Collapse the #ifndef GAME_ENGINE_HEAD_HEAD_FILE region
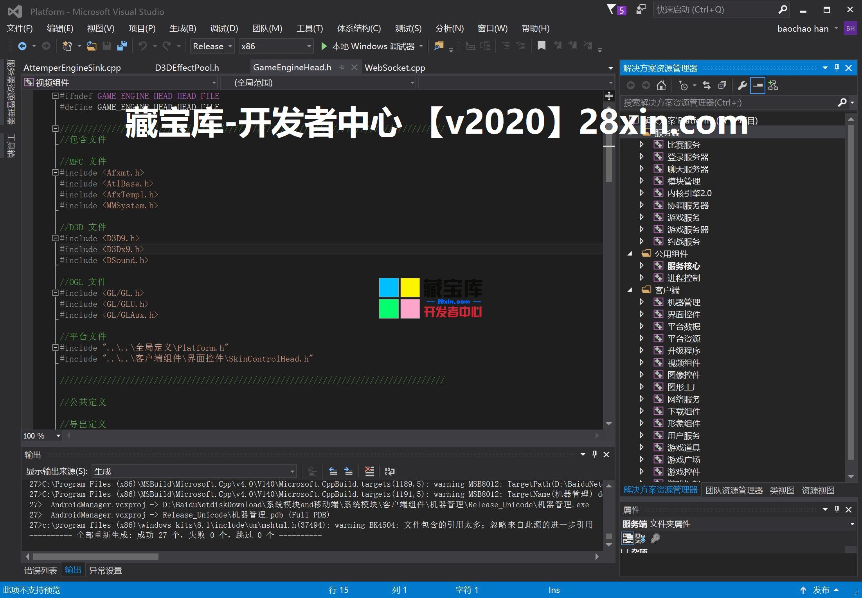This screenshot has width=862, height=598. 56,96
